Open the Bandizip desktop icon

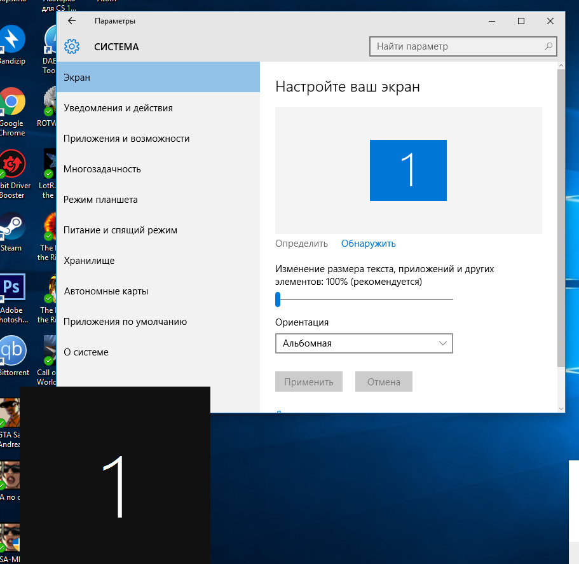point(12,39)
